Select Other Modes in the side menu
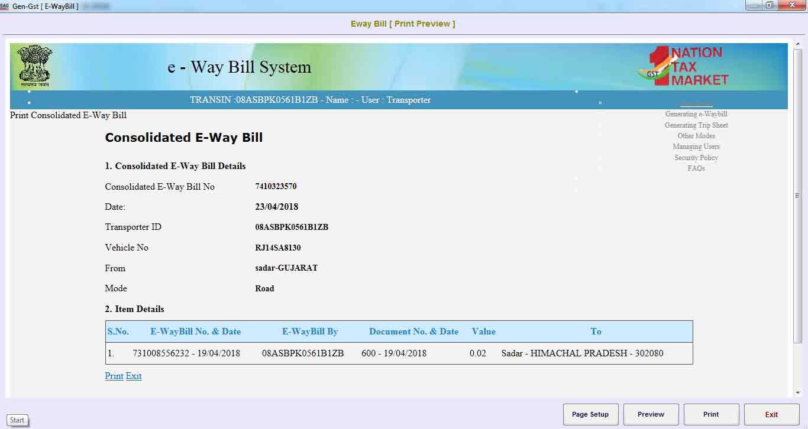808x429 pixels. click(x=696, y=136)
